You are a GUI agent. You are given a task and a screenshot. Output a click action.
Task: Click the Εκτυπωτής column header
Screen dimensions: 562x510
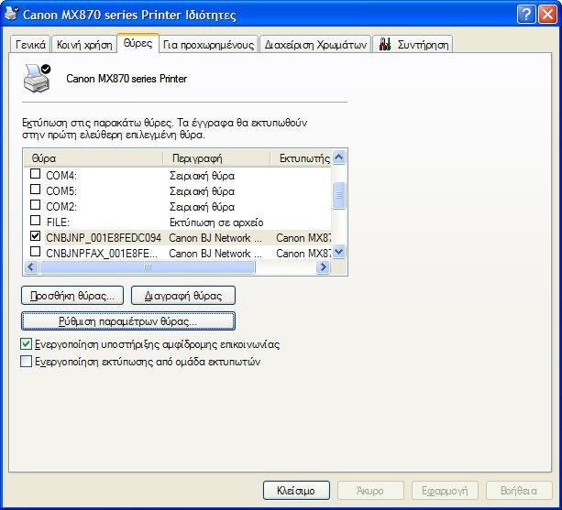point(301,158)
